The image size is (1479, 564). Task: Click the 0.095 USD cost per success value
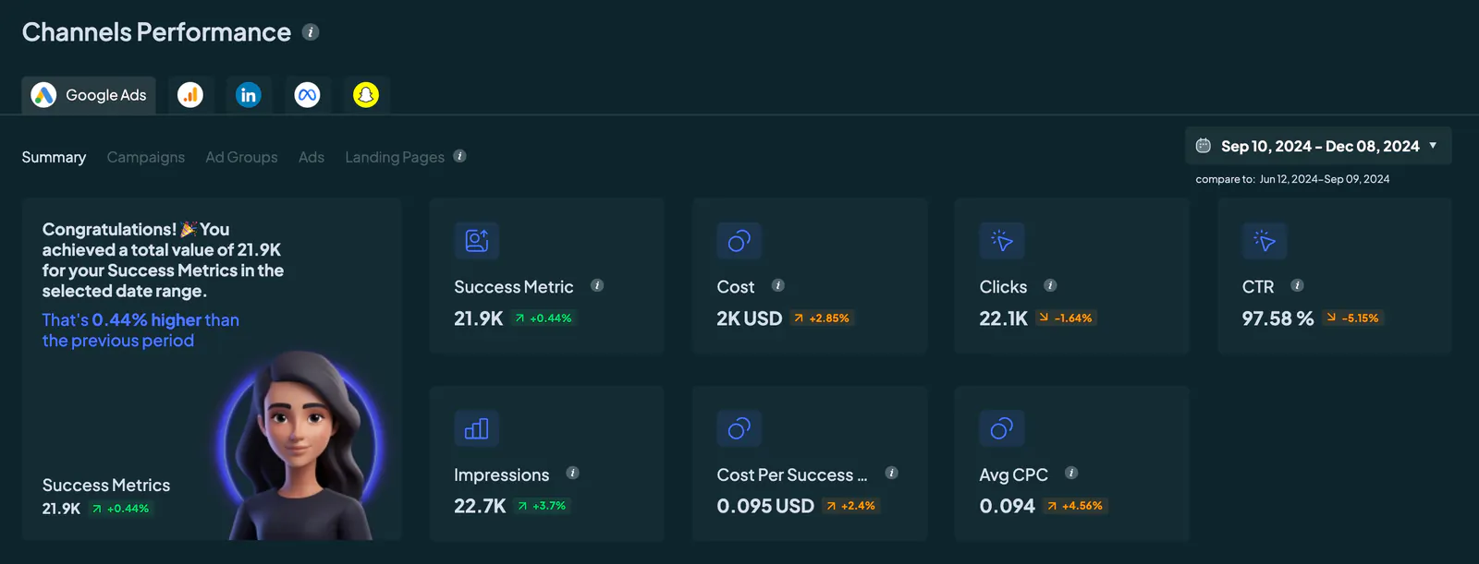click(x=765, y=506)
